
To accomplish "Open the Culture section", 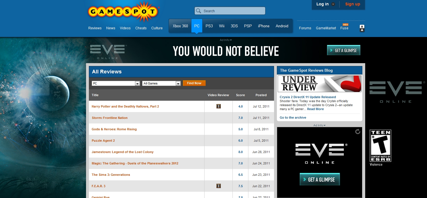I will click(157, 28).
